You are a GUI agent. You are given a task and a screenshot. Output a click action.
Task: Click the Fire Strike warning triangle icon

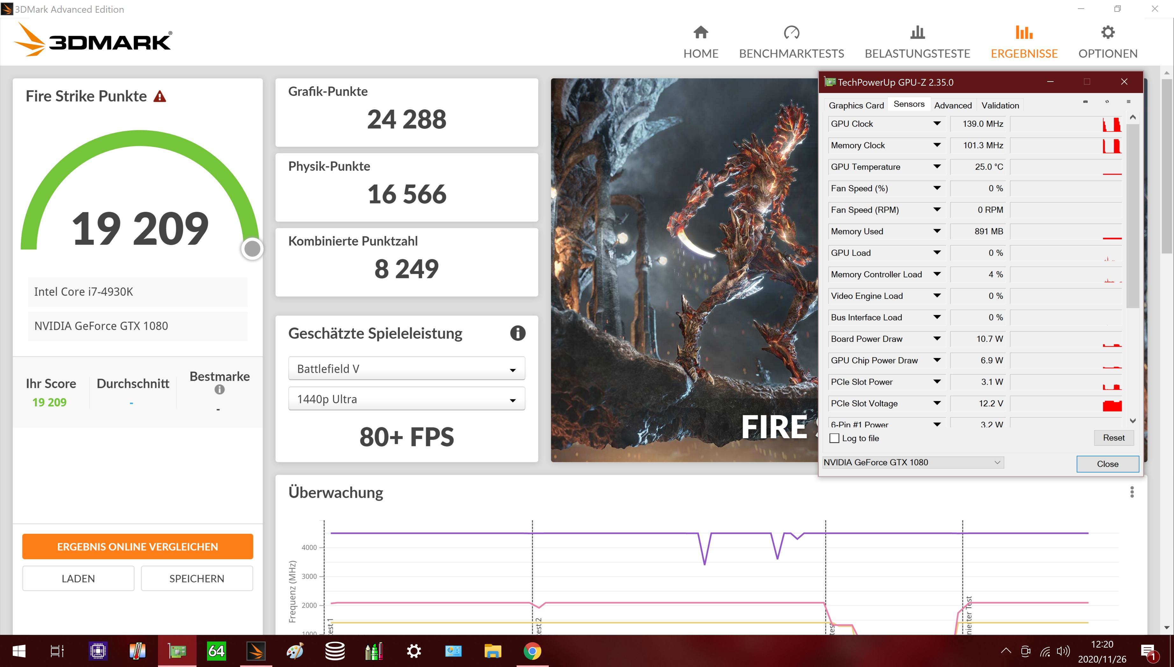coord(159,96)
